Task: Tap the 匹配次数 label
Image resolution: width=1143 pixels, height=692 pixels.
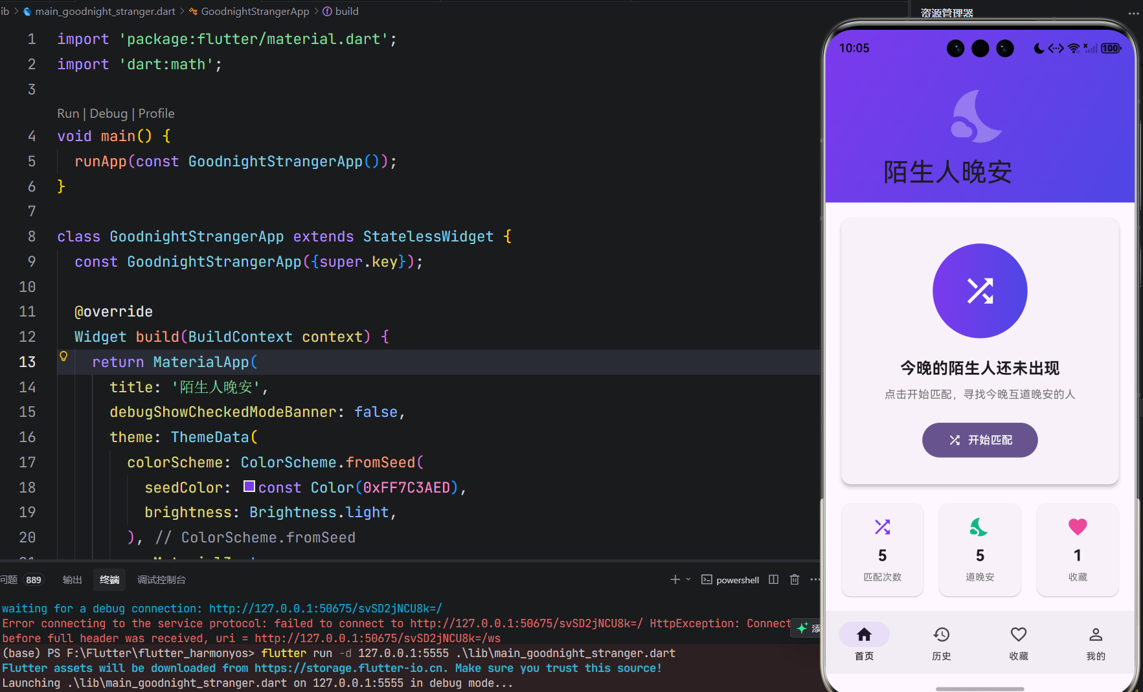Action: click(882, 577)
